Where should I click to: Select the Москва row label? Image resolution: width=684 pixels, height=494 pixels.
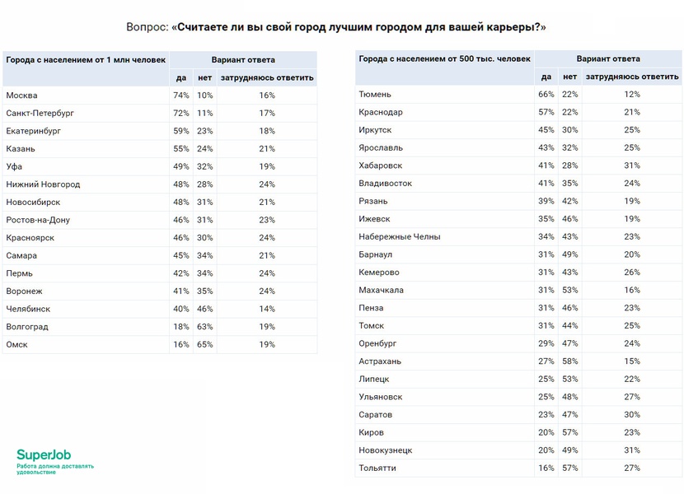[22, 96]
